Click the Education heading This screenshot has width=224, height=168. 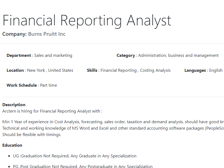pyautogui.click(x=12, y=145)
